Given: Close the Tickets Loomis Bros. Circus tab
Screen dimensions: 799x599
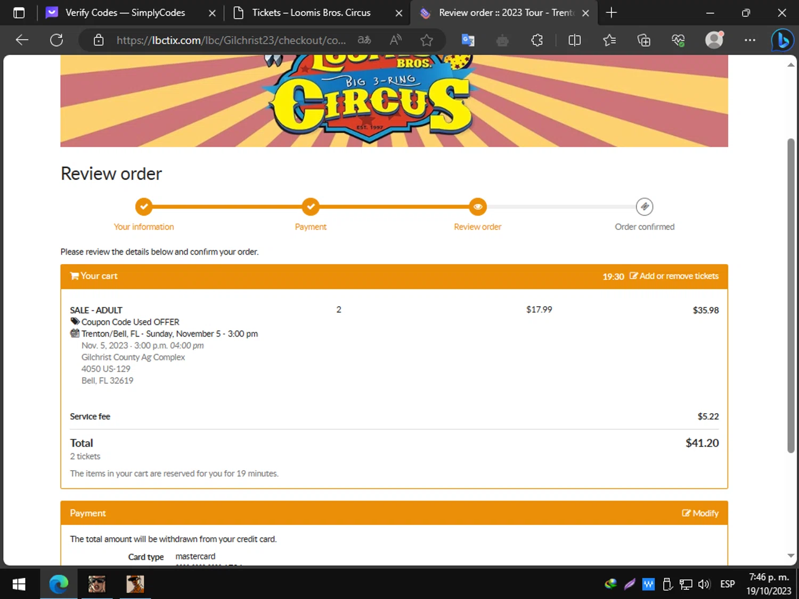Looking at the screenshot, I should (x=398, y=13).
